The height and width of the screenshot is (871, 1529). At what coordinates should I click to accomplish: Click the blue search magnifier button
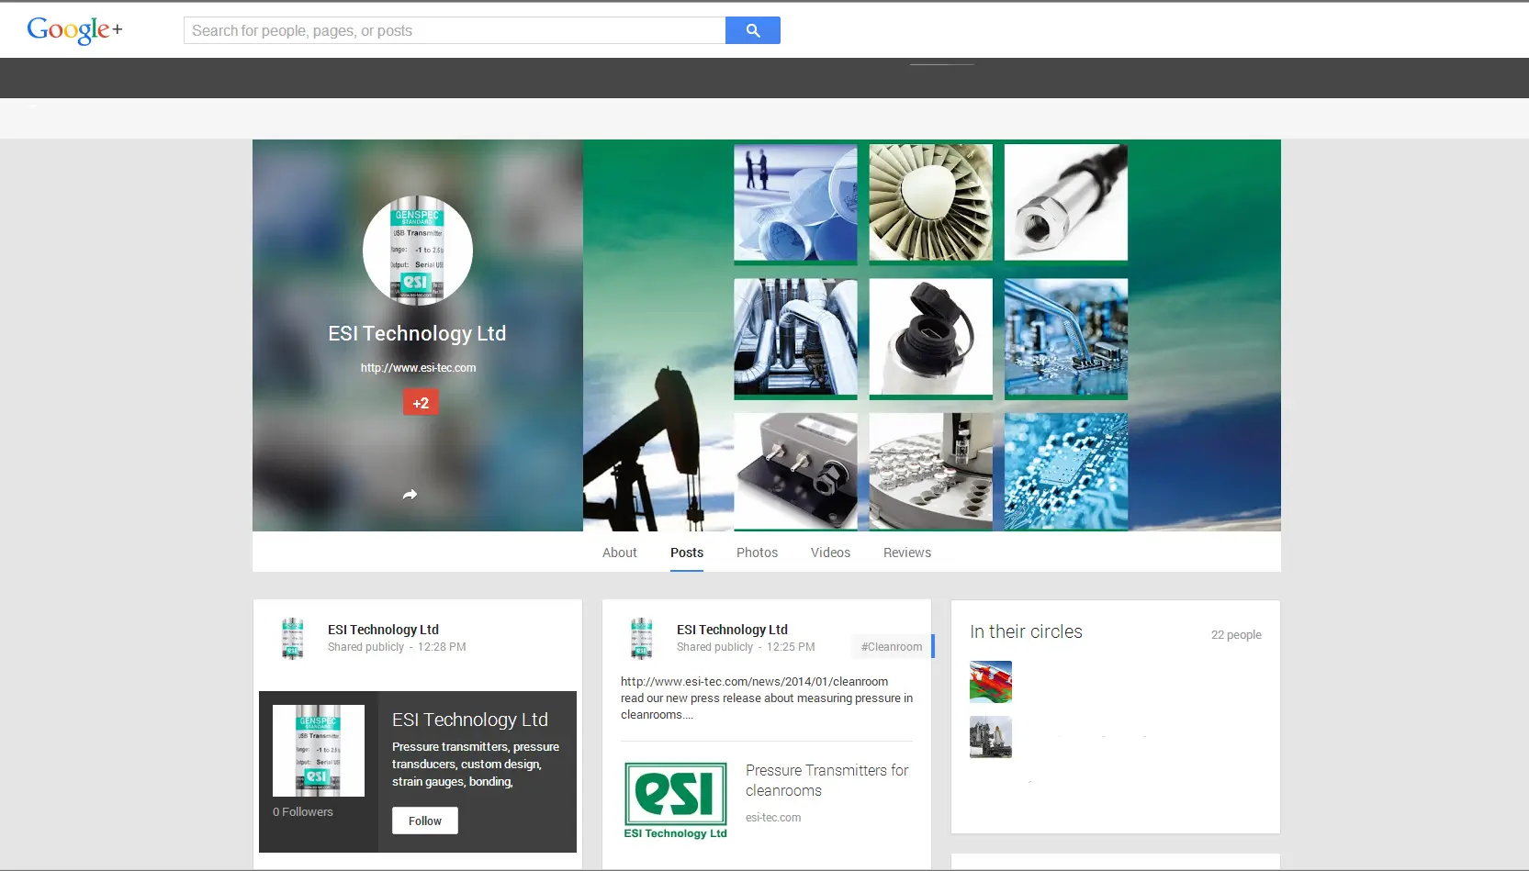pos(752,30)
